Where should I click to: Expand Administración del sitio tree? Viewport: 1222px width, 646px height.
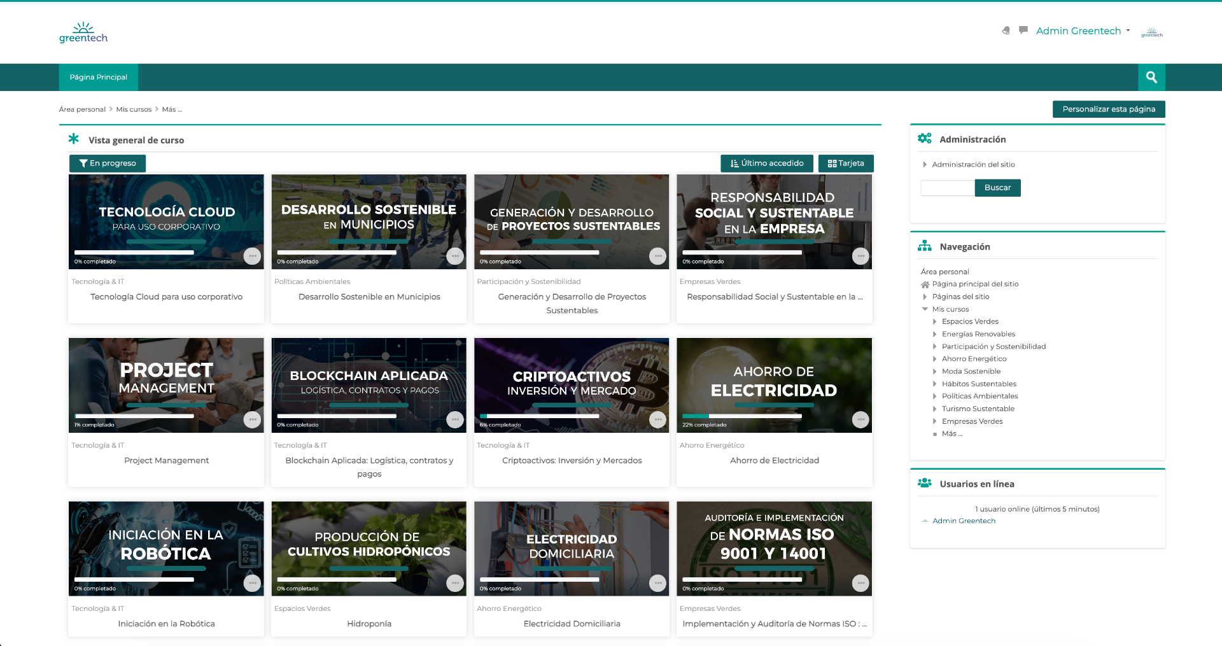pos(925,164)
